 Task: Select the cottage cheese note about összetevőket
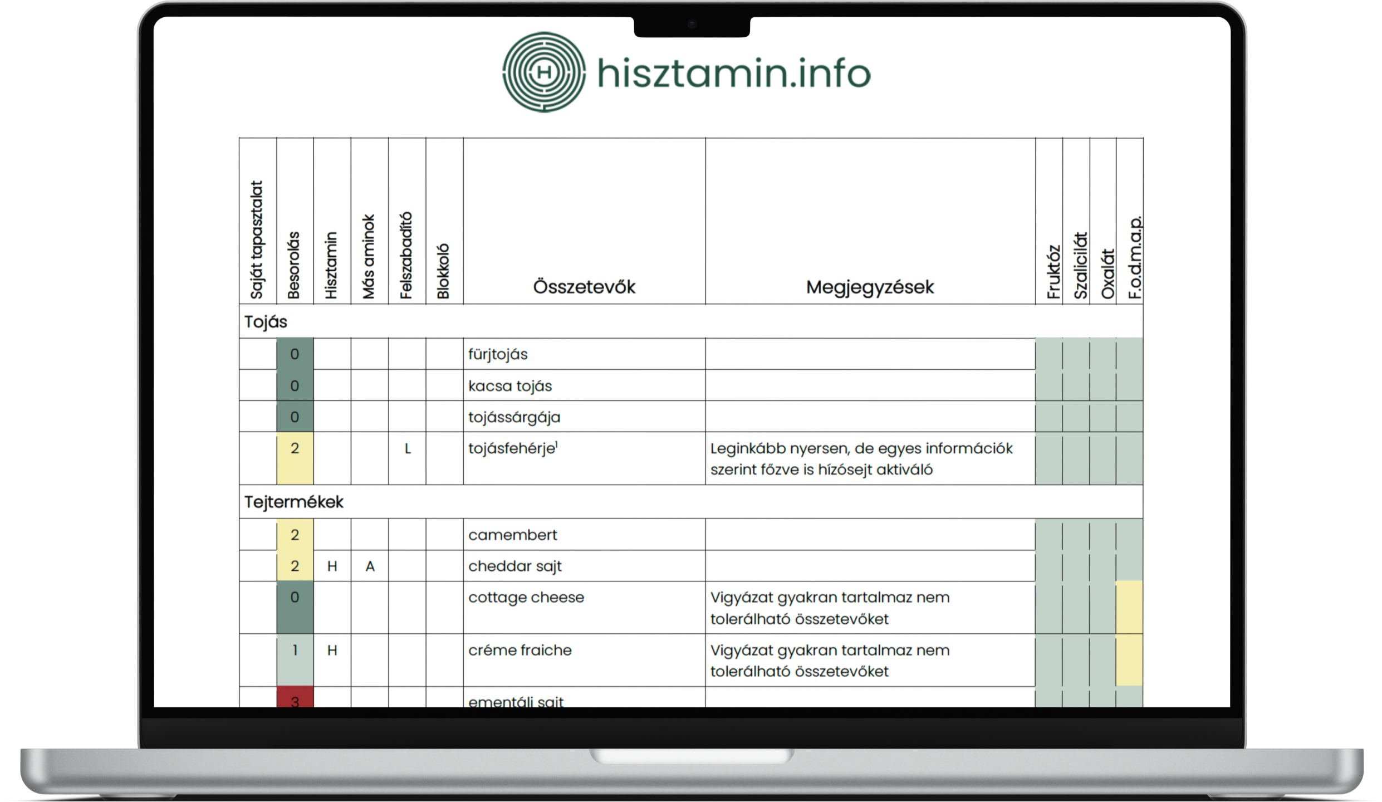tap(830, 608)
